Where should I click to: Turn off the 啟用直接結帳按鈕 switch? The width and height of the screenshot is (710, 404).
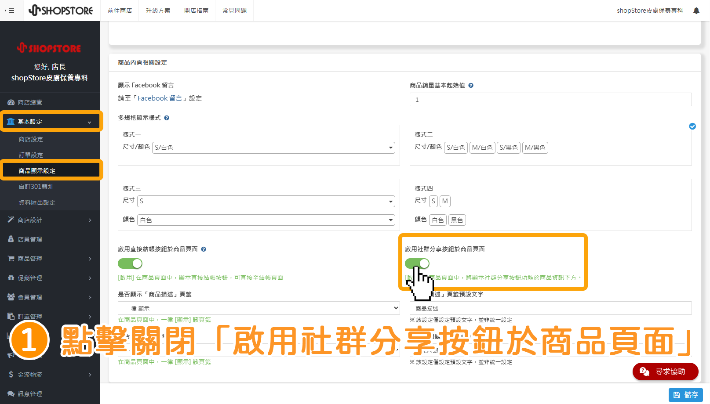click(130, 263)
